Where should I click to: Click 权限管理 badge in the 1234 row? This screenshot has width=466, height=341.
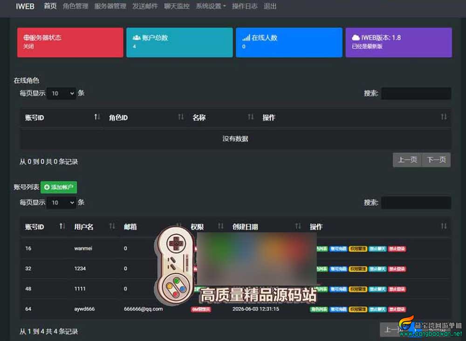[x=358, y=269]
